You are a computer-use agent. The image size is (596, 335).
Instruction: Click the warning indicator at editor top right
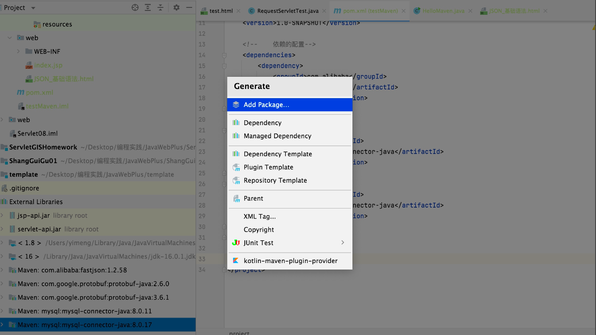[594, 27]
